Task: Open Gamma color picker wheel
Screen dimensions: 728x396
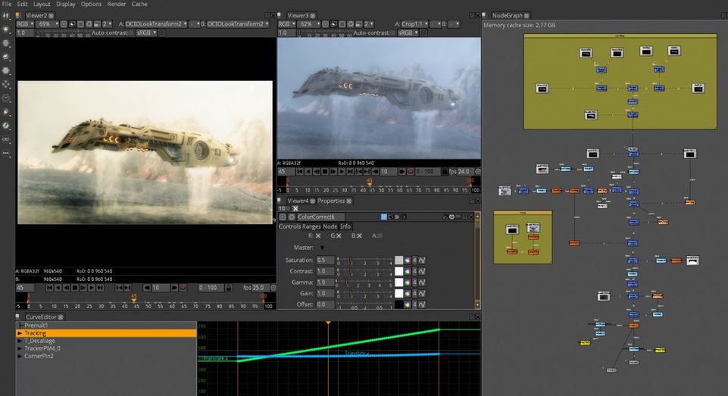Action: 407,282
